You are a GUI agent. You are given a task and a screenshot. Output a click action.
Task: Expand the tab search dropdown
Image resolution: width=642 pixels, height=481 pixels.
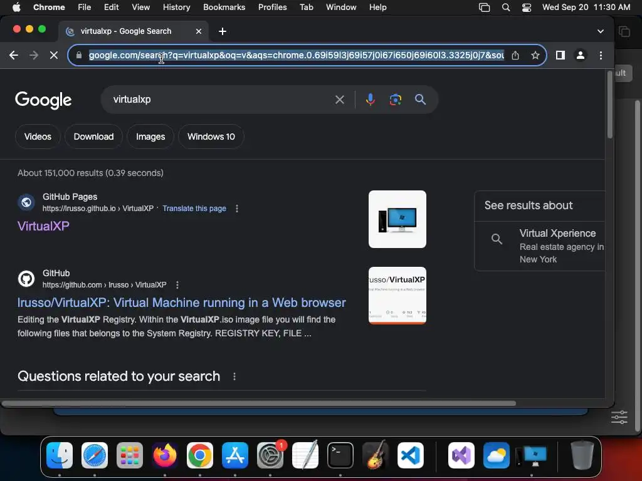click(600, 31)
